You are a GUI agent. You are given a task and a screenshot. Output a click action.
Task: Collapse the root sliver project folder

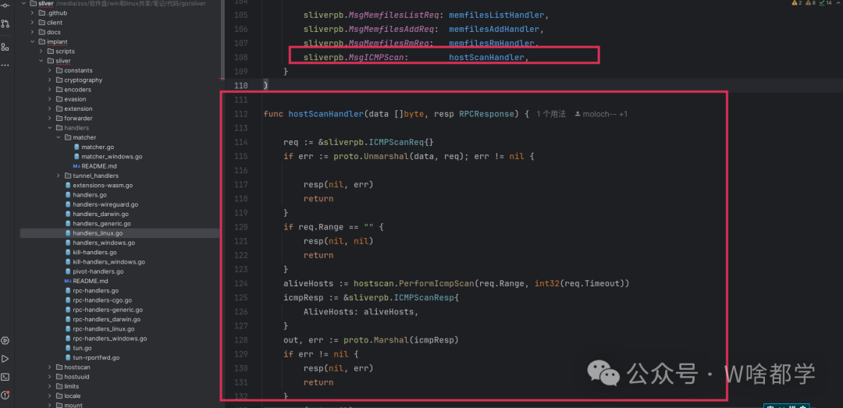24,3
